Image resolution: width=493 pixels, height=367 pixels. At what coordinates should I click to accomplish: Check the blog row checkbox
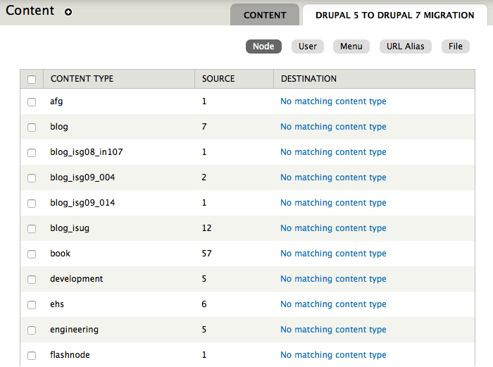point(32,127)
